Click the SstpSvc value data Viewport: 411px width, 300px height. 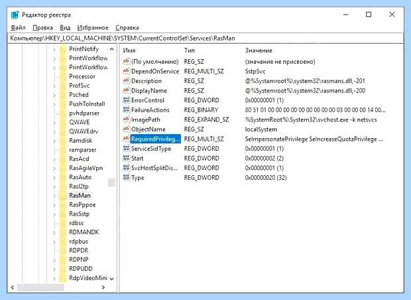click(255, 71)
